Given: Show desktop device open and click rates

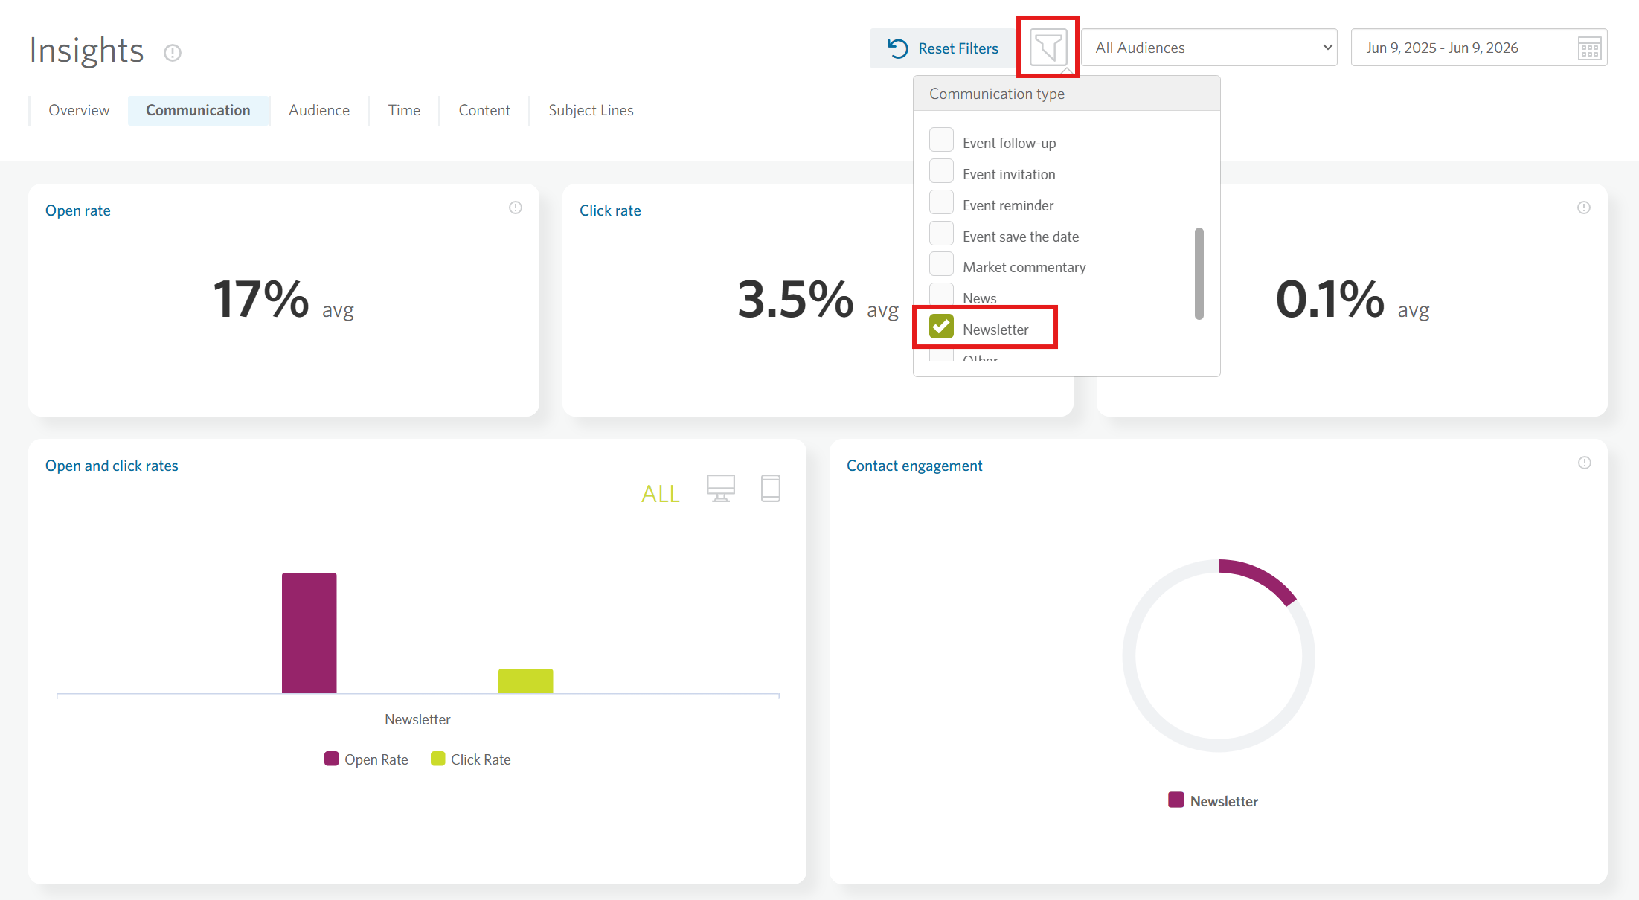Looking at the screenshot, I should click(720, 489).
